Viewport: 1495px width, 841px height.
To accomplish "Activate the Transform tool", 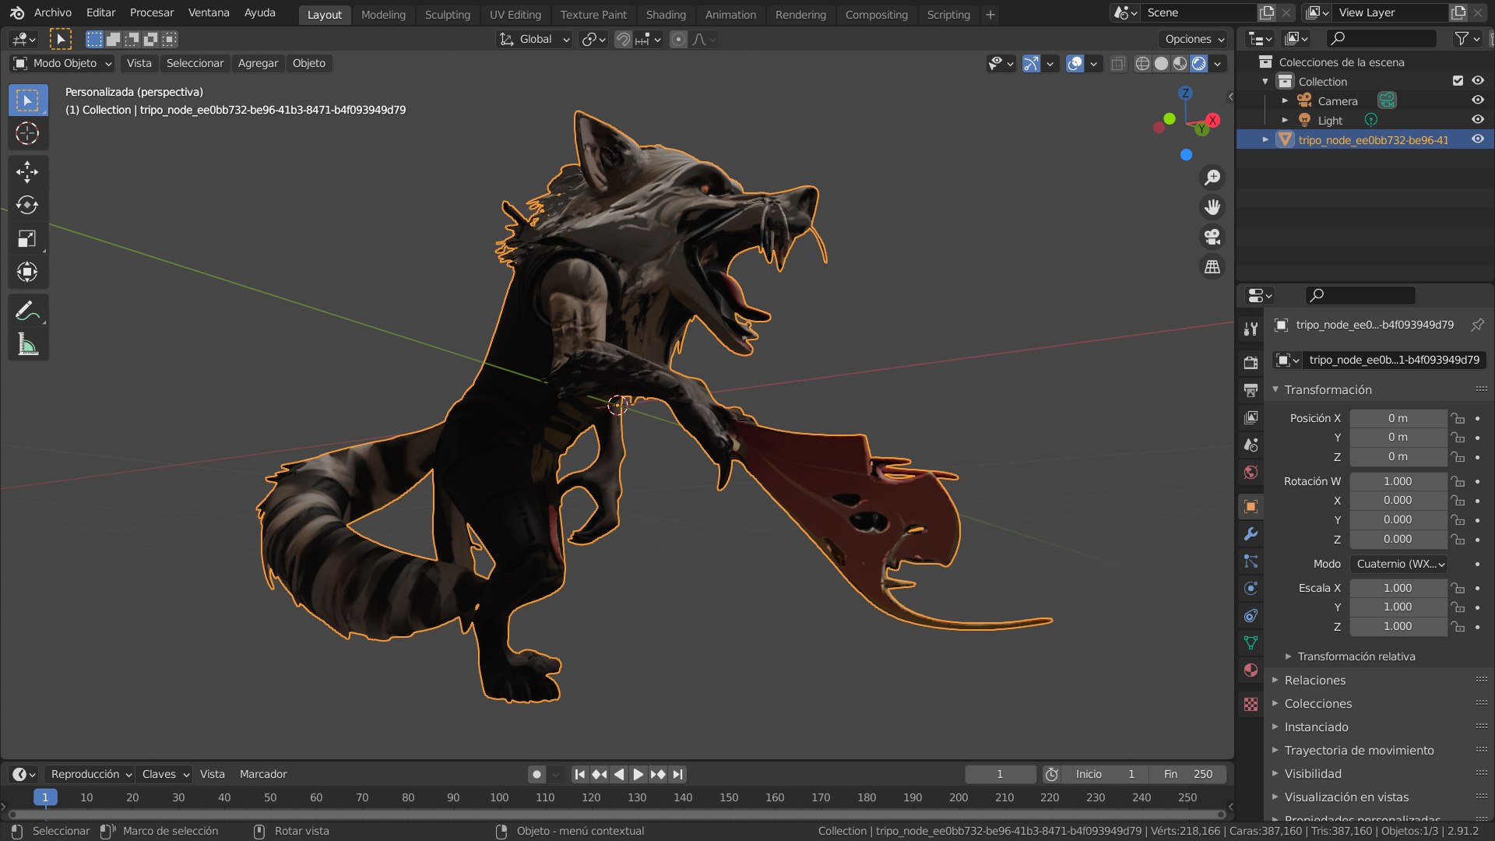I will 27,272.
